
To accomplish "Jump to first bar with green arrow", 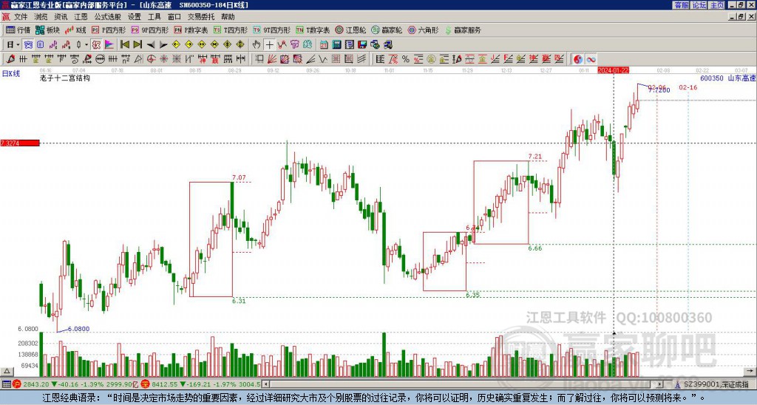I will [124, 45].
